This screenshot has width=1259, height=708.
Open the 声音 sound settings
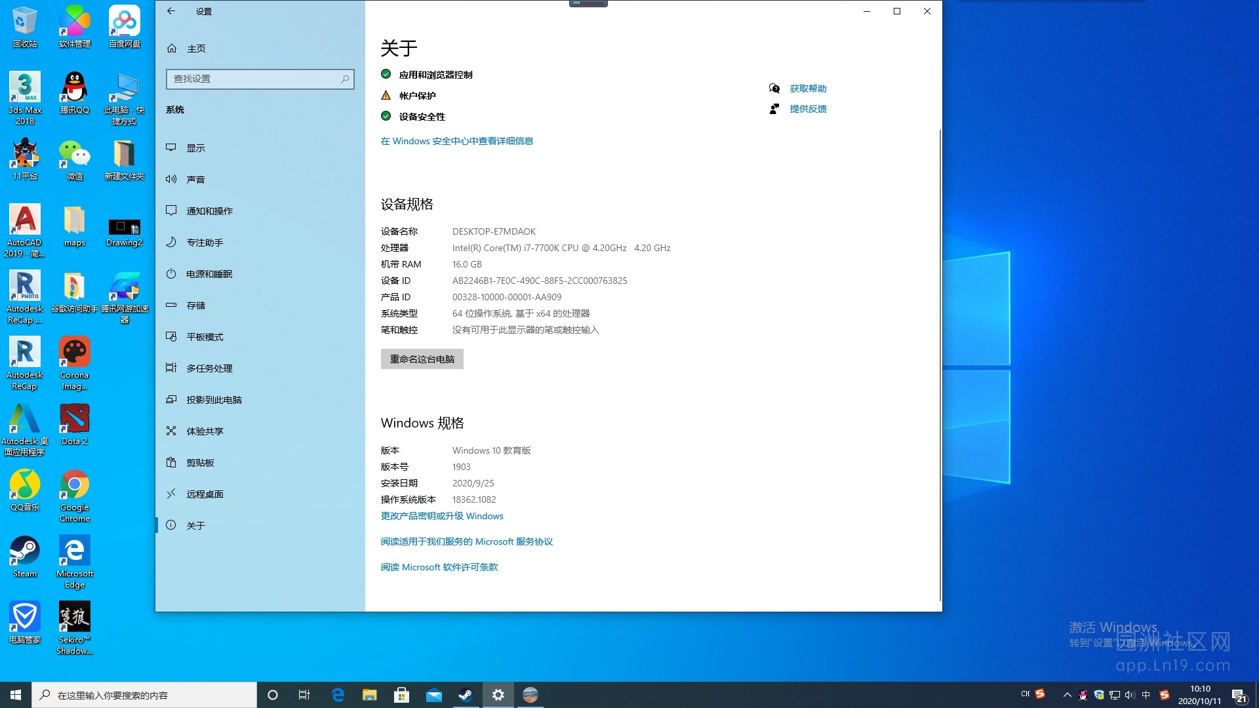[x=195, y=180]
